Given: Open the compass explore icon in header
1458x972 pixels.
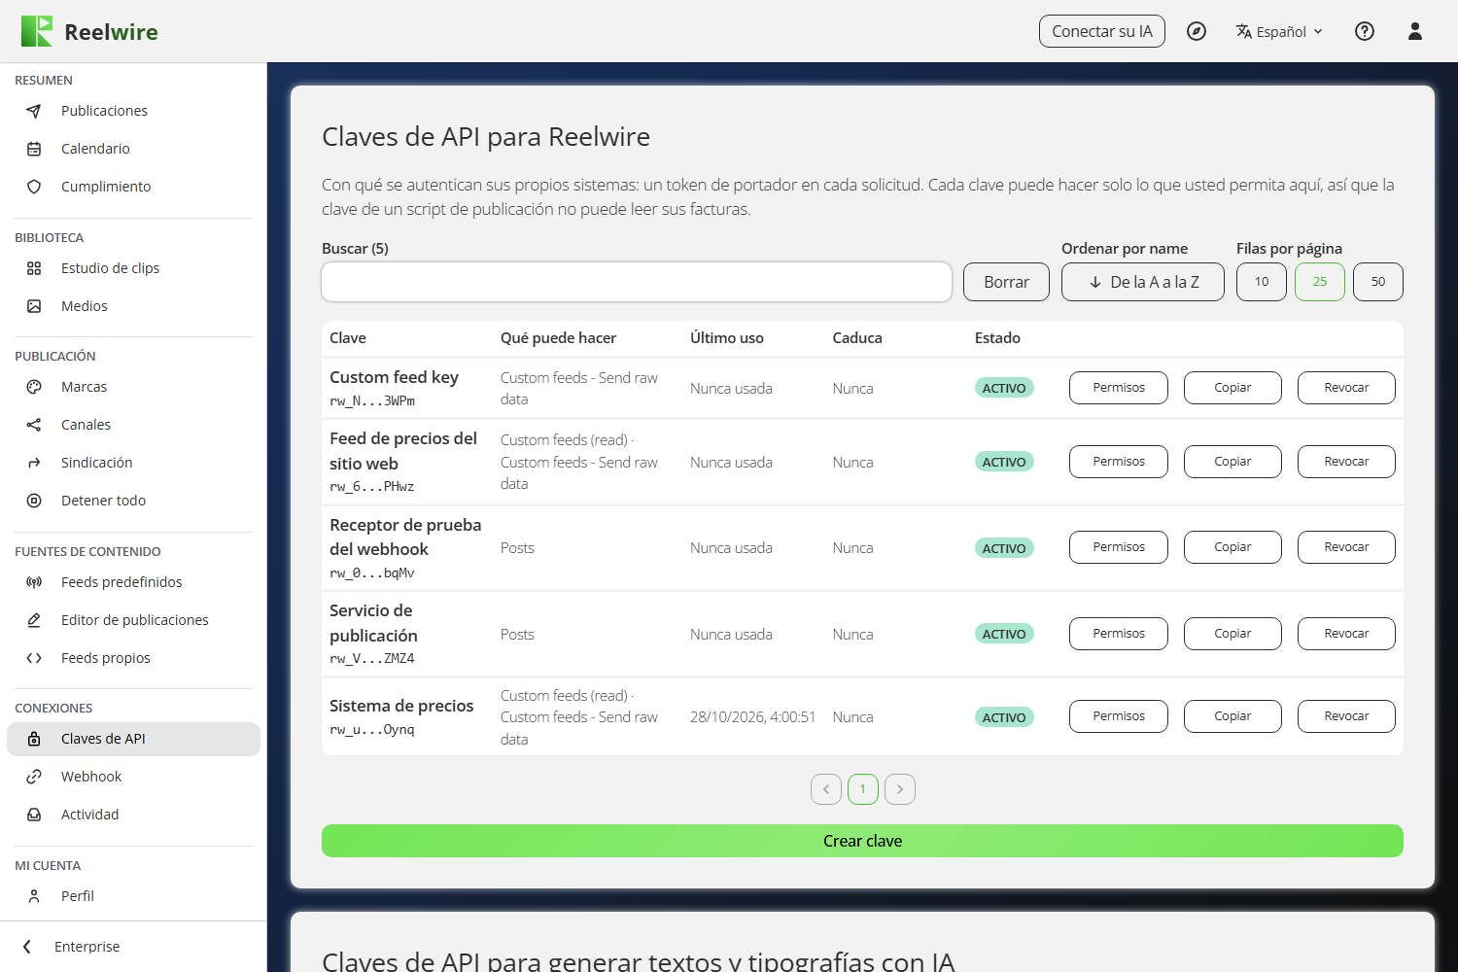Looking at the screenshot, I should click(x=1197, y=31).
